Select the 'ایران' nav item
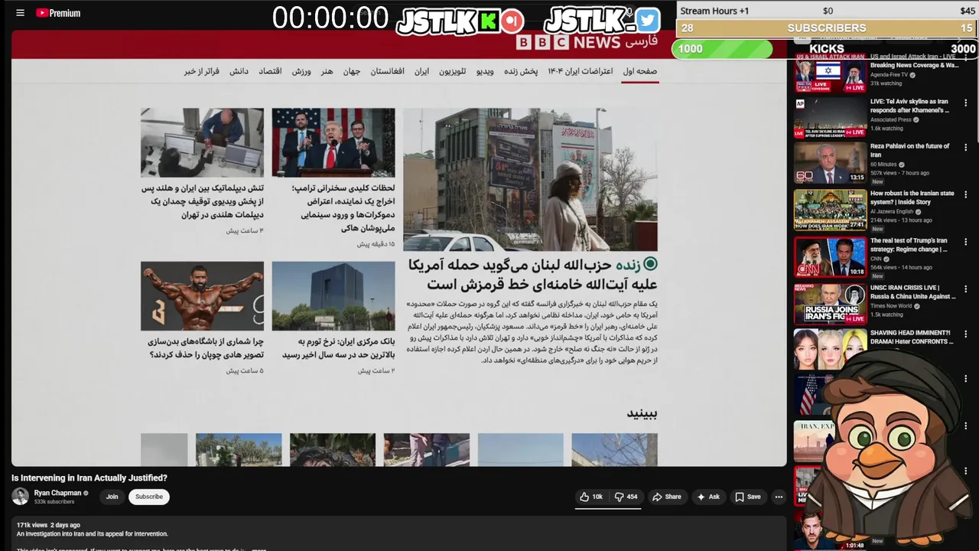This screenshot has height=551, width=979. click(x=421, y=71)
